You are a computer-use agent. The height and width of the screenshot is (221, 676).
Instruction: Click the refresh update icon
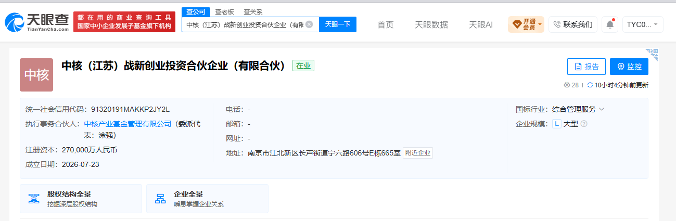tap(590, 85)
